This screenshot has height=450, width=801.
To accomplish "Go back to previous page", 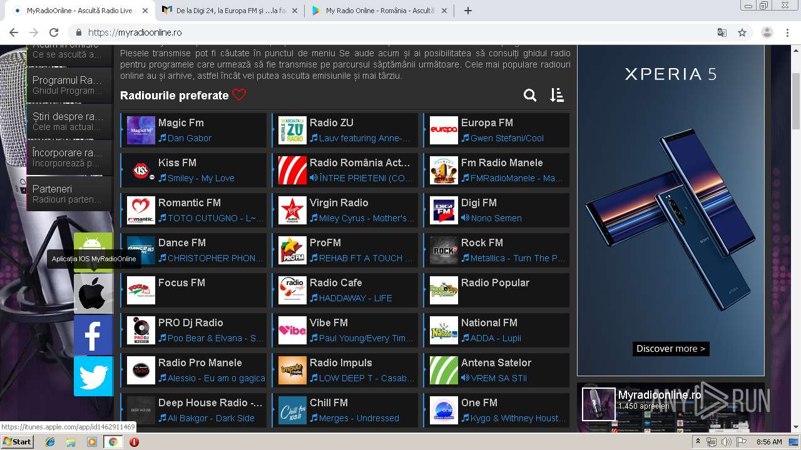I will tap(14, 32).
